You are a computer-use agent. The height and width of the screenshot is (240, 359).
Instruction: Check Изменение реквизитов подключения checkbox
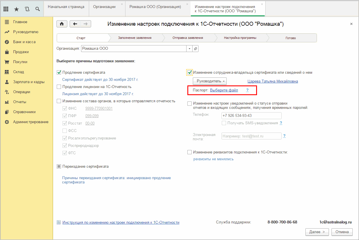tap(189, 152)
